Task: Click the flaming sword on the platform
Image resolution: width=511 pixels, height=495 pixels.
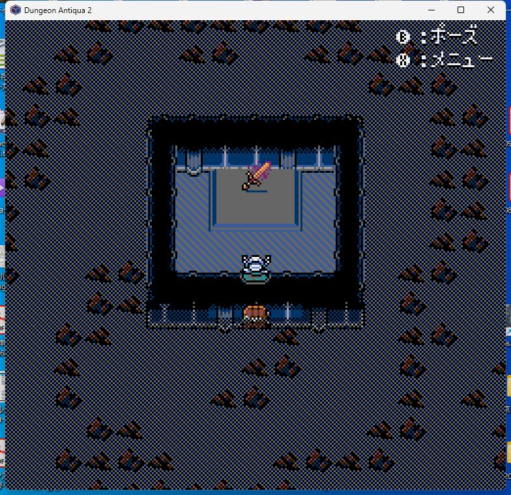Action: (256, 175)
